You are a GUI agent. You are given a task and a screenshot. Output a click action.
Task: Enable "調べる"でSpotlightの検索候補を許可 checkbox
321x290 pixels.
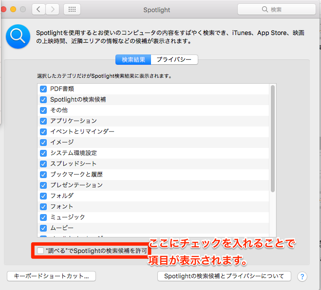[40, 251]
